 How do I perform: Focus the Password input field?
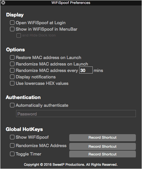tap(76, 114)
